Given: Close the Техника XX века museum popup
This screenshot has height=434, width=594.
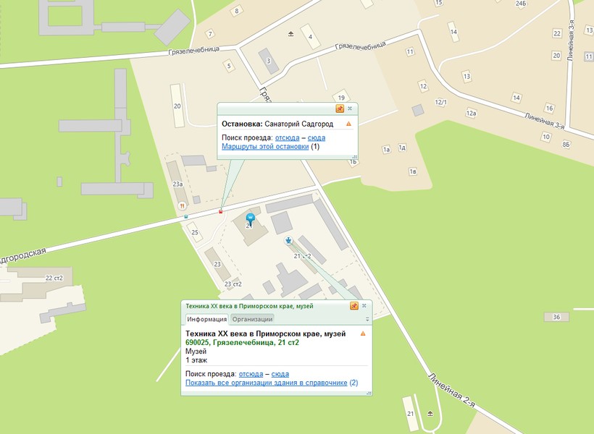Looking at the screenshot, I should point(364,306).
